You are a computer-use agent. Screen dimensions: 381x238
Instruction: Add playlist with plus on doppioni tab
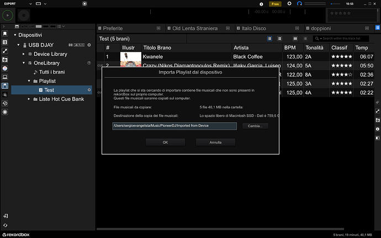pos(367,29)
